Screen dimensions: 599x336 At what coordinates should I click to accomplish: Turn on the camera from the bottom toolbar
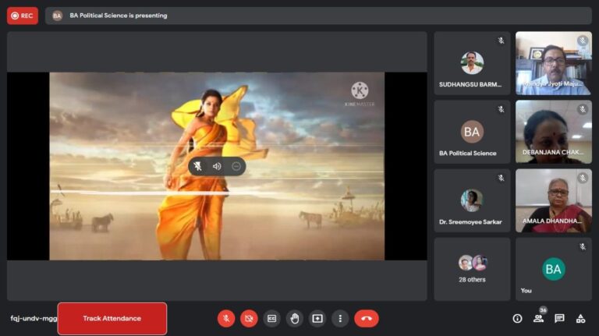coord(249,318)
